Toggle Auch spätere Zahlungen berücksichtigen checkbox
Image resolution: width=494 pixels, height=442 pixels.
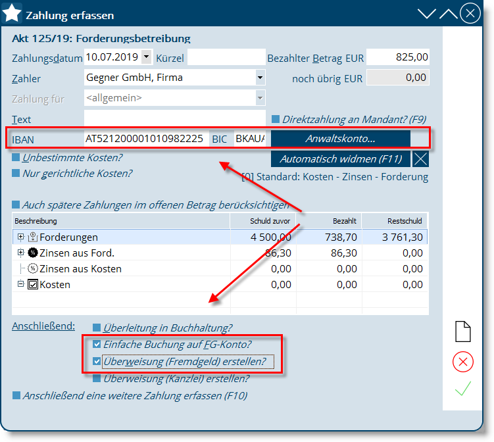[x=16, y=205]
